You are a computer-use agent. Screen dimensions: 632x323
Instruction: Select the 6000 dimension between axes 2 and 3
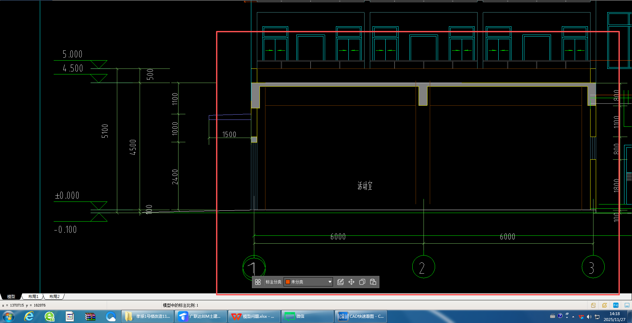[508, 237]
